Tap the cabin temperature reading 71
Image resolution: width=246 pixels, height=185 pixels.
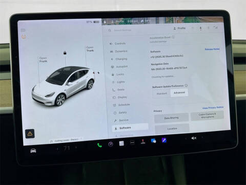[67, 148]
